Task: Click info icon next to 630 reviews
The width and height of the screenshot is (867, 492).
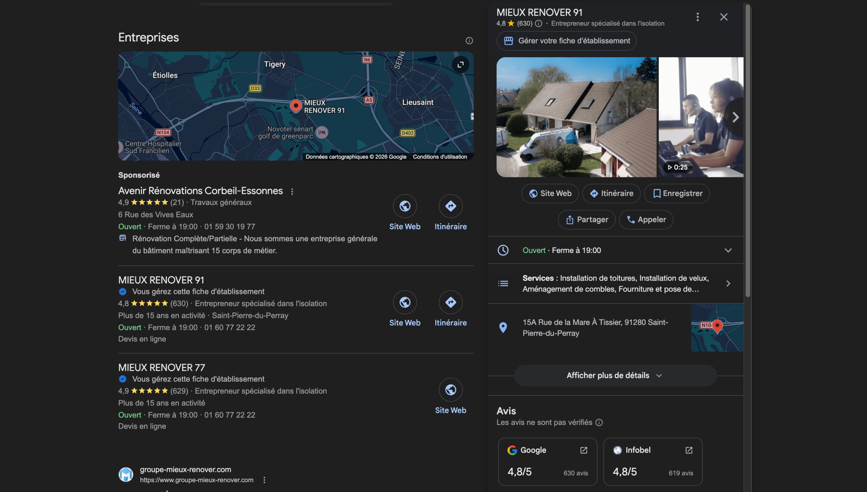Action: click(538, 23)
